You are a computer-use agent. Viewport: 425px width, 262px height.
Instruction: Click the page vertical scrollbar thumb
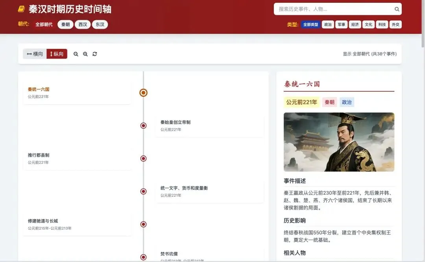tap(423, 24)
